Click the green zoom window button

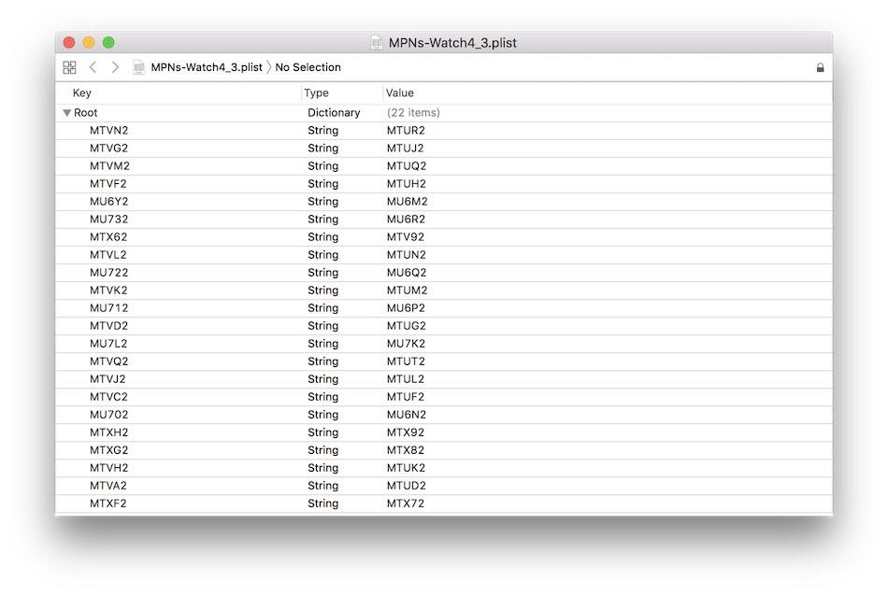(108, 42)
